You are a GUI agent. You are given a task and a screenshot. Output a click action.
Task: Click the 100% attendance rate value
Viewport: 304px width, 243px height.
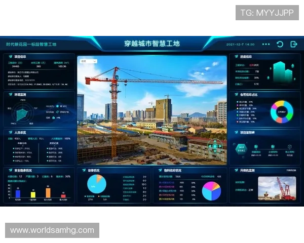[67, 139]
